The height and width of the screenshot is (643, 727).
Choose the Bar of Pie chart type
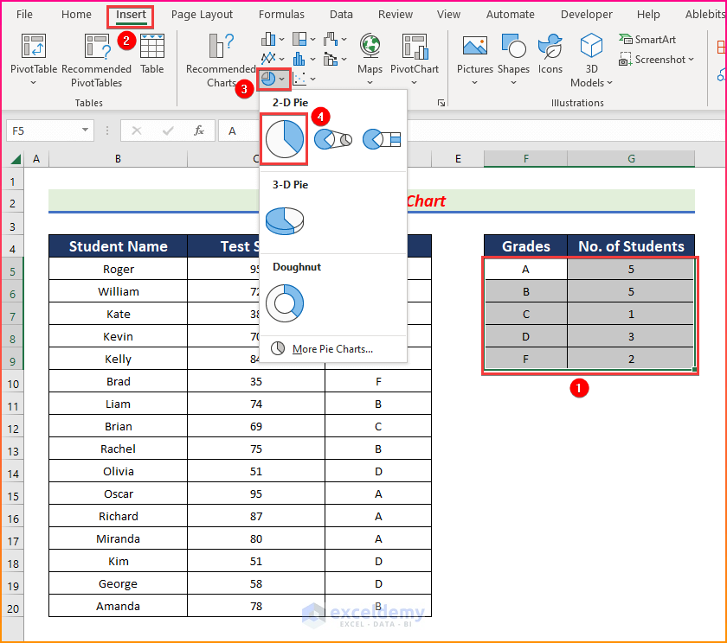[382, 139]
